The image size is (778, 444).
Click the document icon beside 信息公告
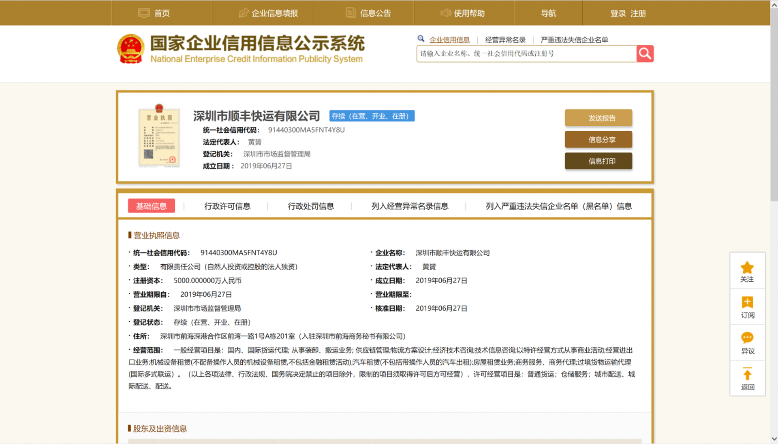[x=351, y=13]
